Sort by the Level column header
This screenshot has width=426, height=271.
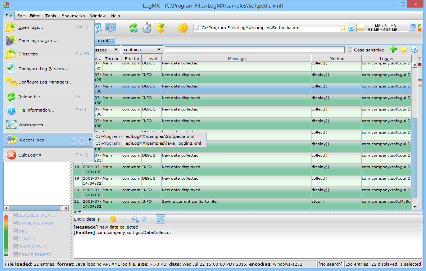point(151,58)
